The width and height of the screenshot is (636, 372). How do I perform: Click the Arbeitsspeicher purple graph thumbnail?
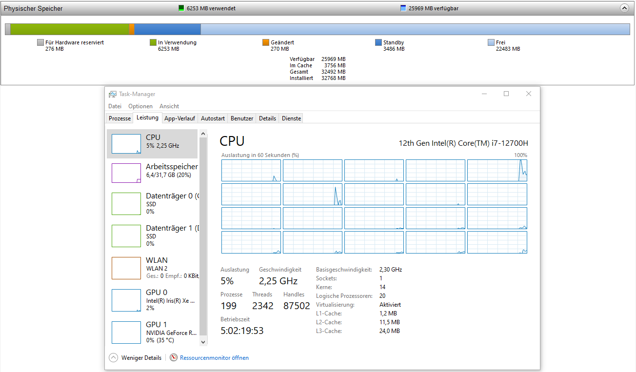(x=126, y=173)
